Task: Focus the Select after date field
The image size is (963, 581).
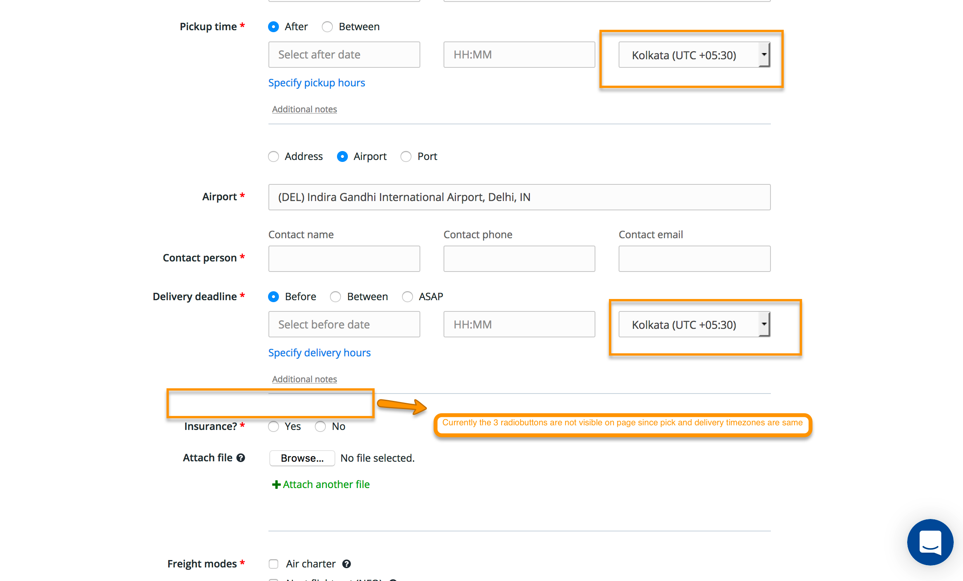Action: point(344,55)
